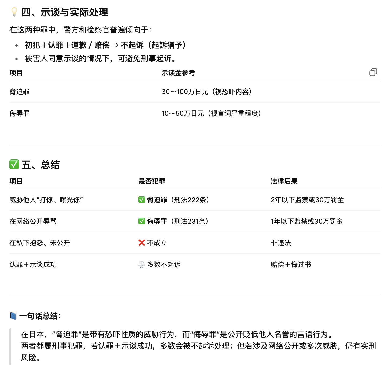Viewport: 384px width, 370px height.
Task: Click the scales emoji beside 多数不起诉
Action: click(x=142, y=264)
